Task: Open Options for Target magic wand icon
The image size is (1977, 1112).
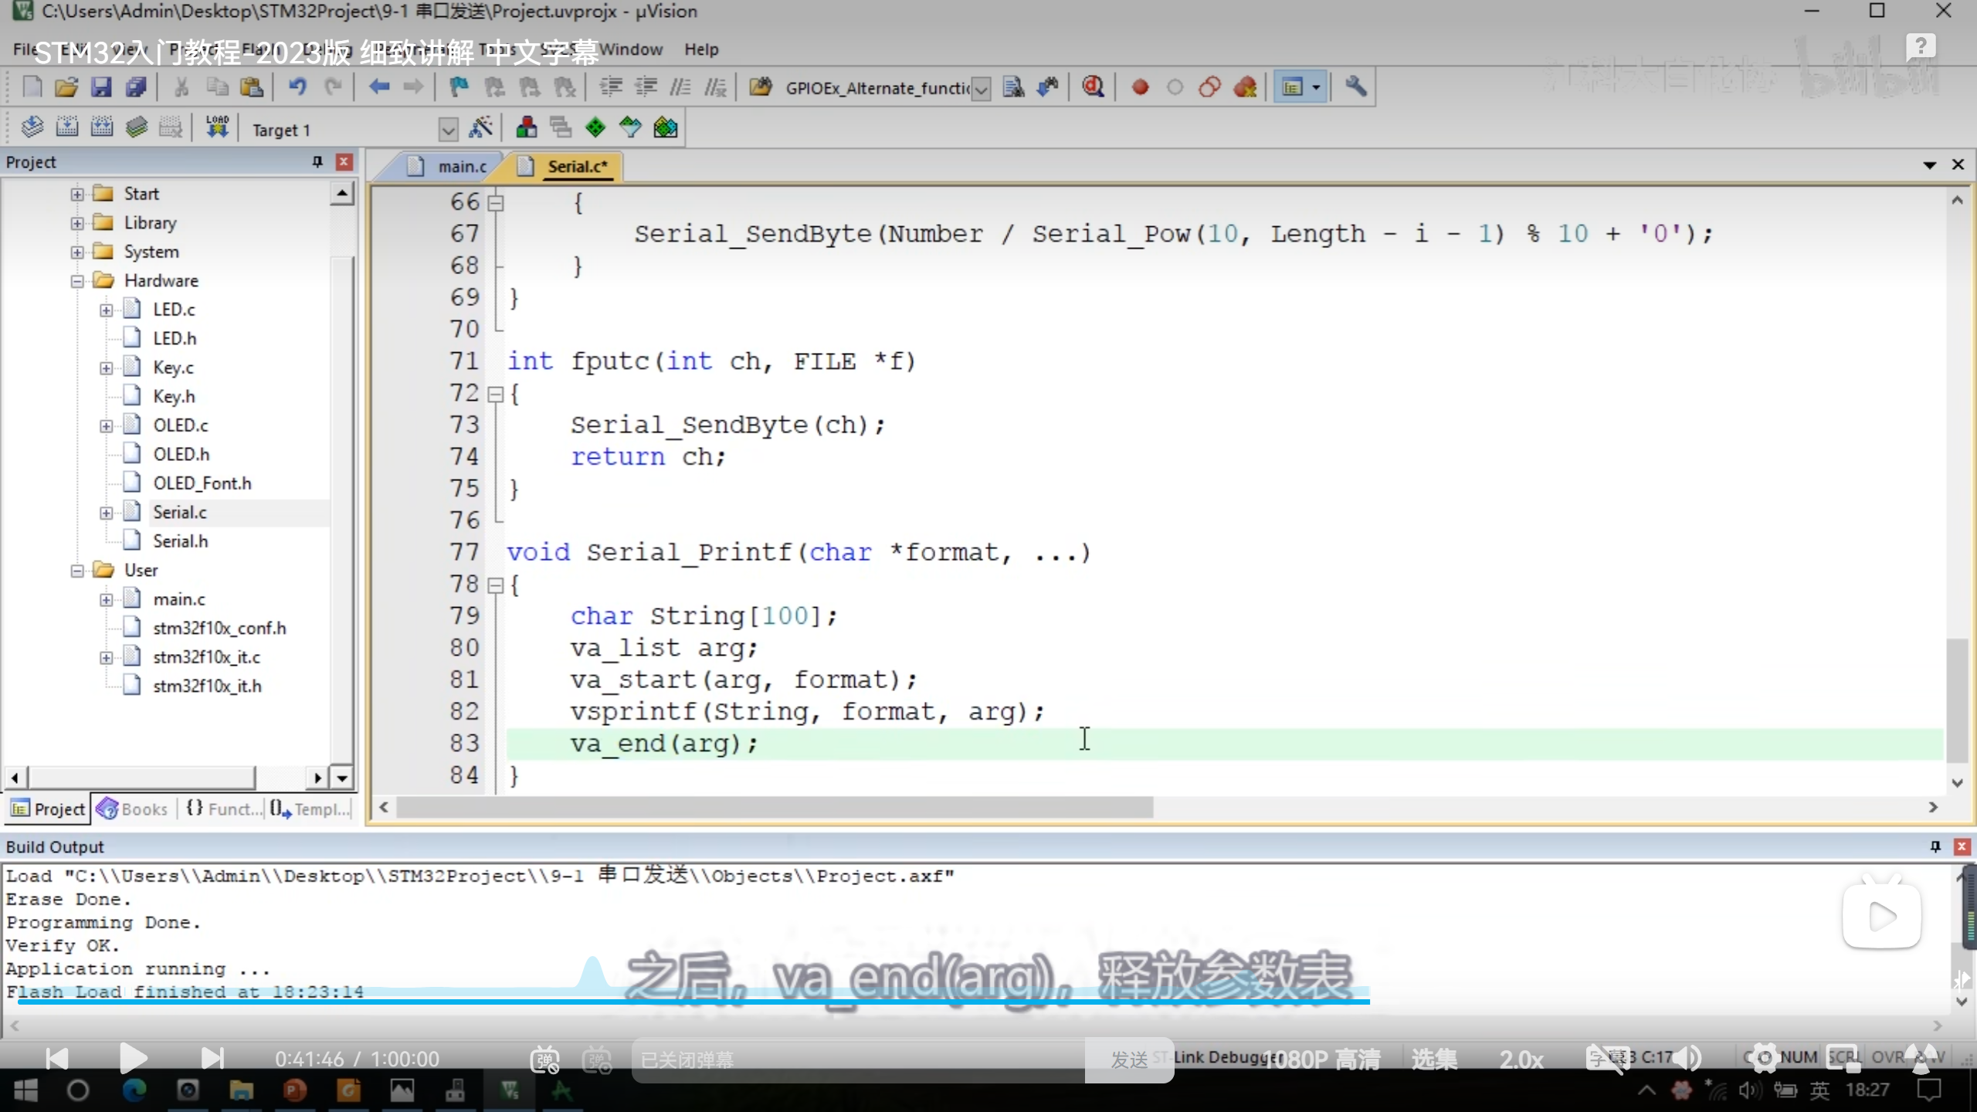Action: click(x=480, y=128)
